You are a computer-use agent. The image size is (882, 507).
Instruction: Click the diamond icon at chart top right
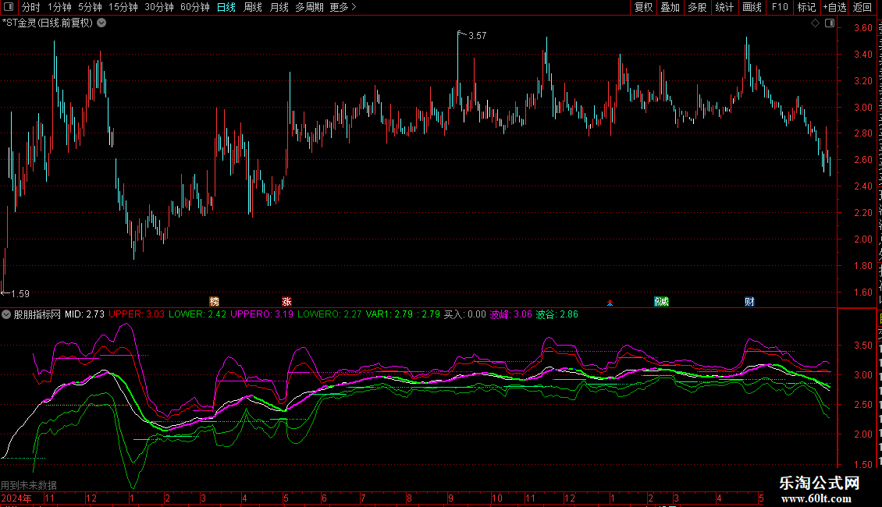pos(815,23)
